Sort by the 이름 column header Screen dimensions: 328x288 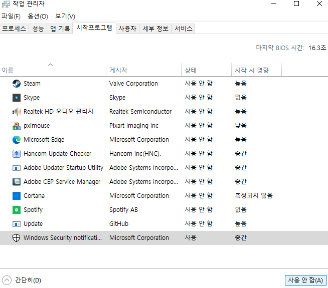(x=53, y=70)
